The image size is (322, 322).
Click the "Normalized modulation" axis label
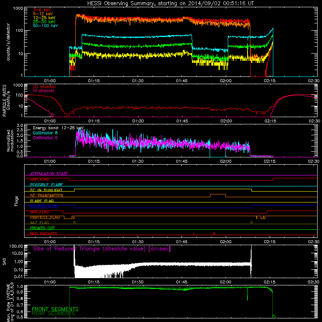tap(10, 140)
